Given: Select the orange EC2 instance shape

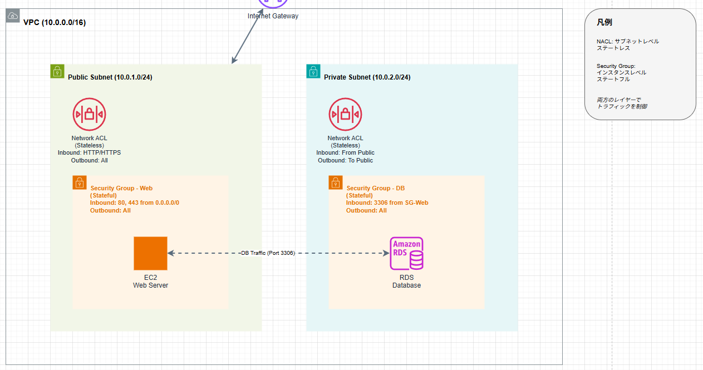Looking at the screenshot, I should tap(150, 253).
